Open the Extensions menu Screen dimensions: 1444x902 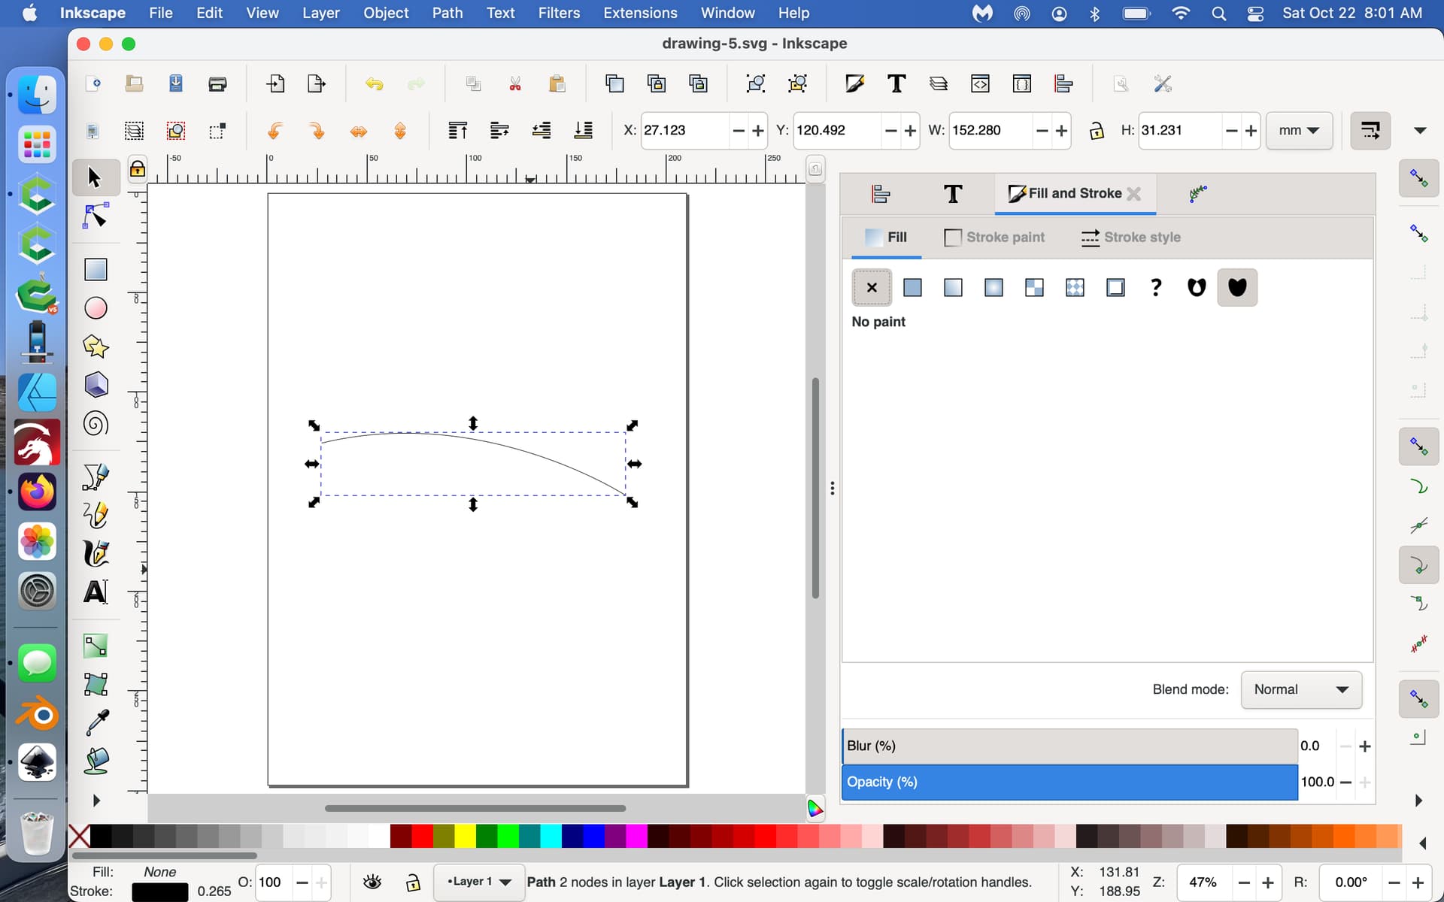point(640,13)
